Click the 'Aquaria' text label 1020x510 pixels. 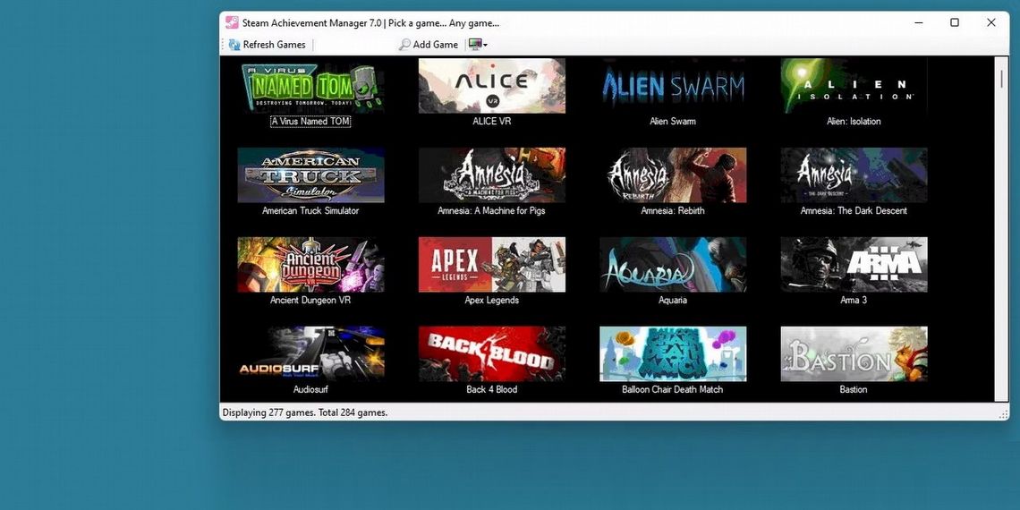673,300
